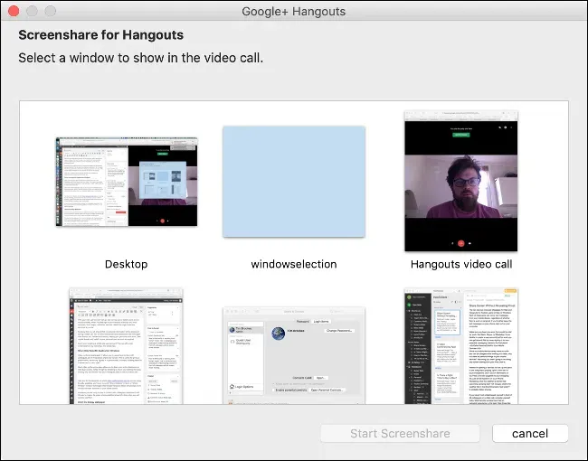Viewport: 588px width, 461px height.
Task: Select the Users & Groups preferences window thumbnail
Action: click(x=294, y=355)
